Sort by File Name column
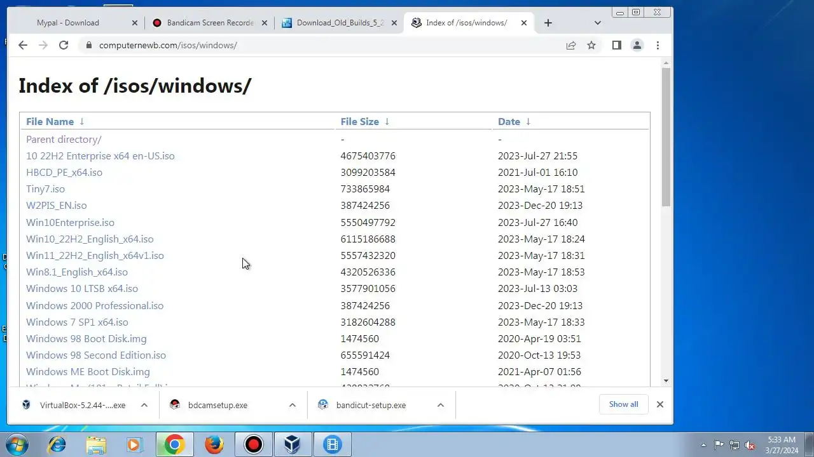The height and width of the screenshot is (457, 814). 50,121
